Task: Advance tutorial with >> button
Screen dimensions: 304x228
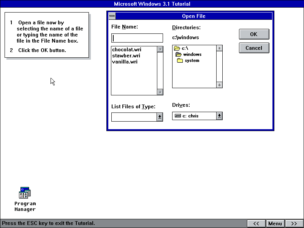Action: [x=294, y=223]
